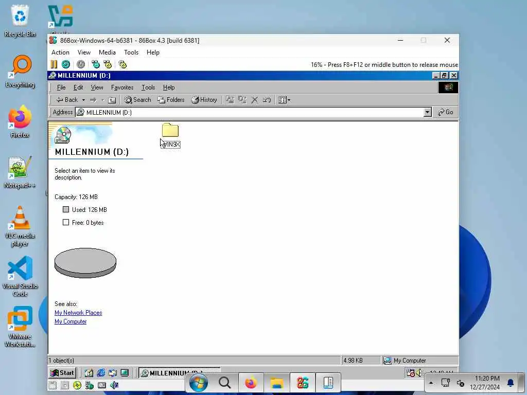Follow the My Network Places link

pyautogui.click(x=78, y=313)
